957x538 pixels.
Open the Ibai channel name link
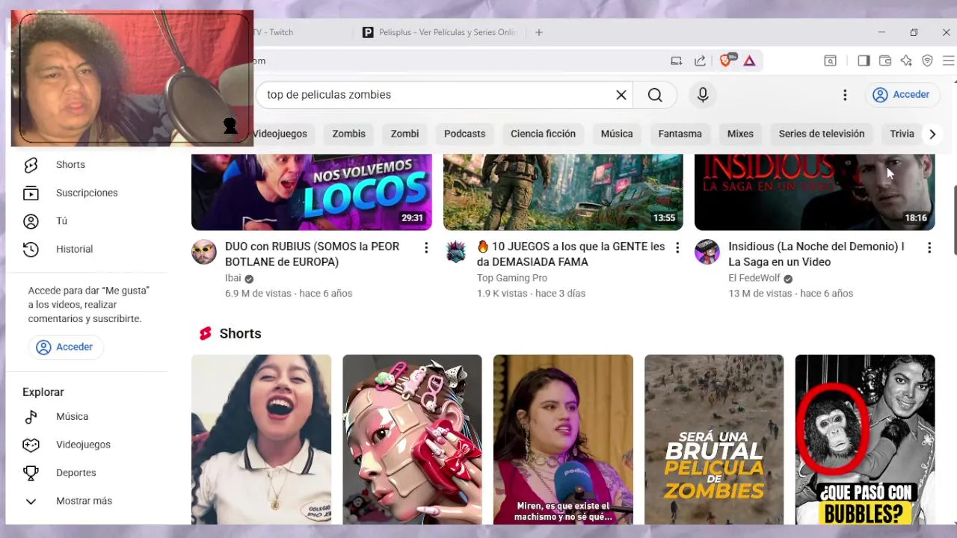click(233, 278)
